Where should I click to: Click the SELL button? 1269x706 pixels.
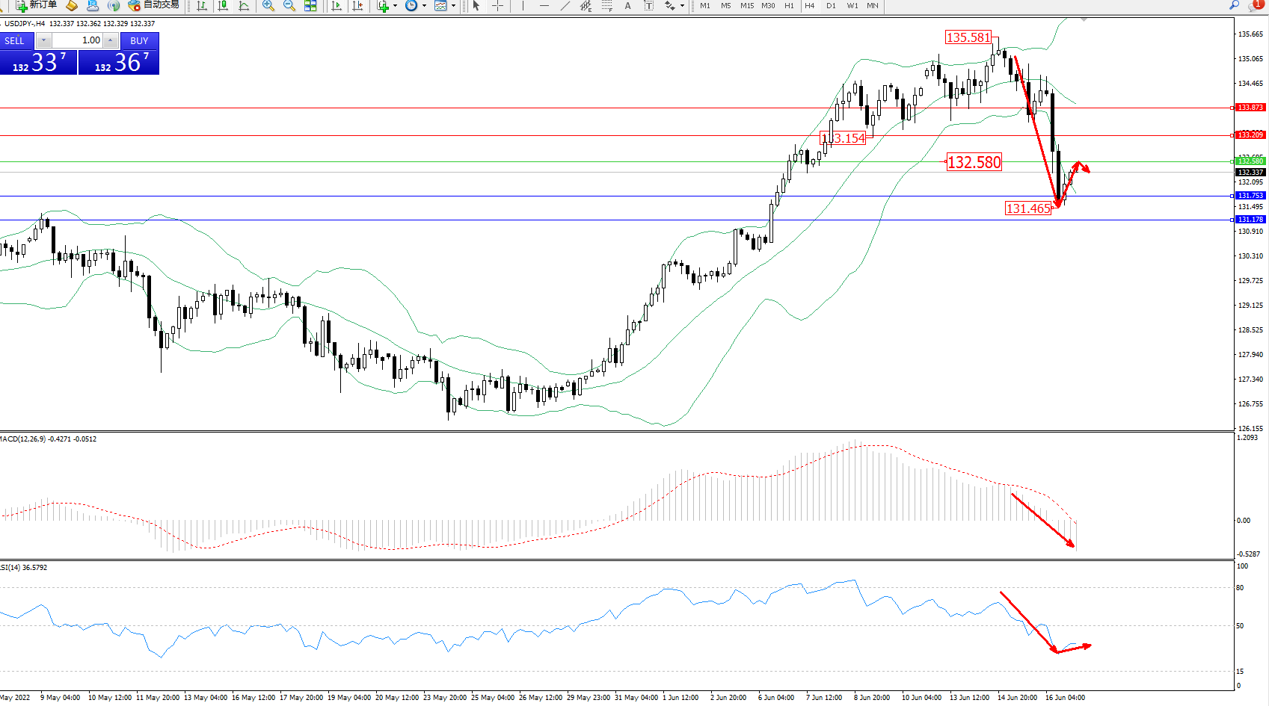[15, 40]
